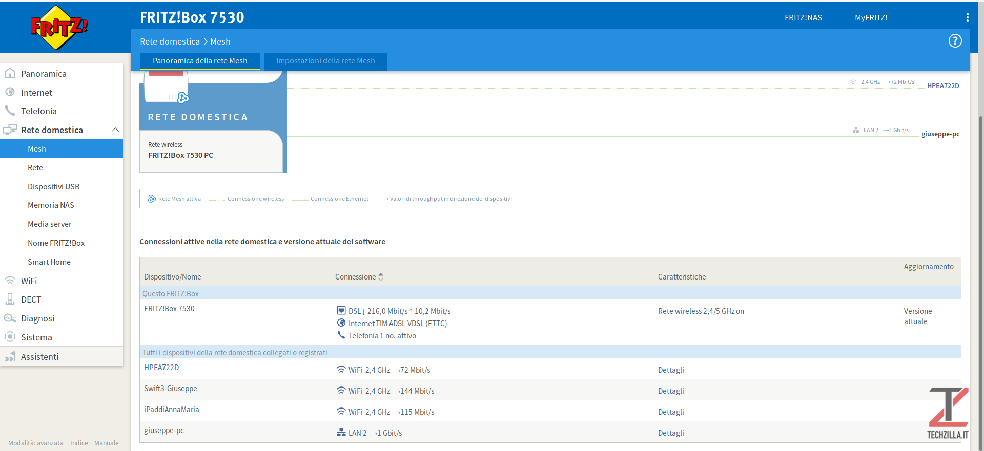Click the FRITZ!Box 7530 PC wireless network name
984x451 pixels.
click(180, 155)
